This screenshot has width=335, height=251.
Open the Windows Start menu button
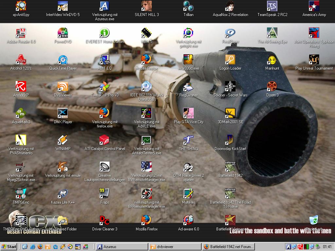pyautogui.click(x=9, y=247)
